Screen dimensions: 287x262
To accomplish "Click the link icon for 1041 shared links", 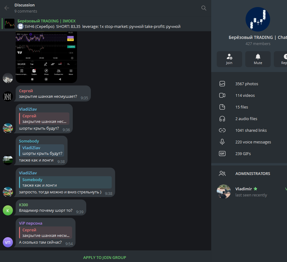I will click(222, 130).
